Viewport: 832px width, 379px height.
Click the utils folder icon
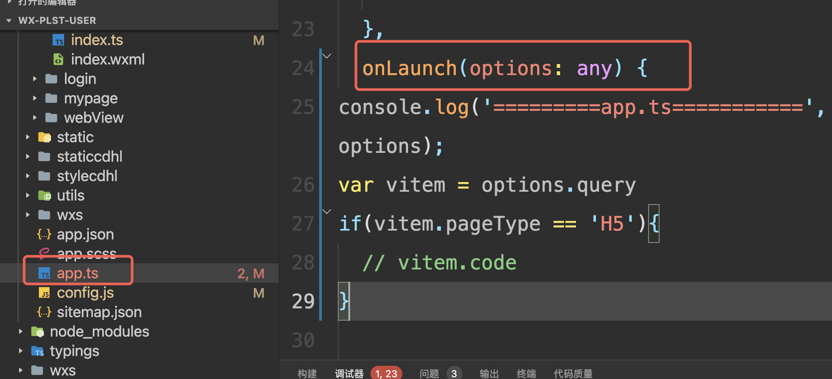[x=44, y=195]
